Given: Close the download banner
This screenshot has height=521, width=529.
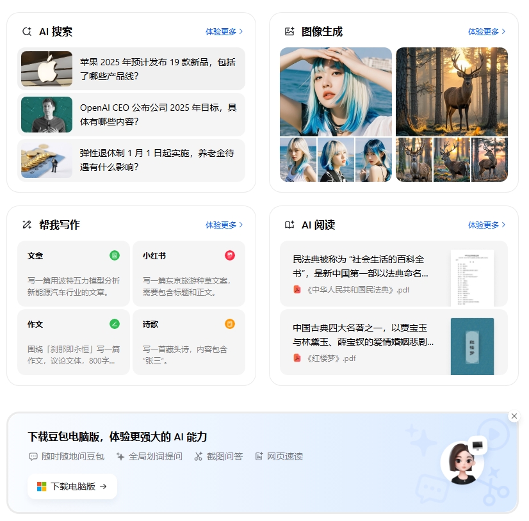Looking at the screenshot, I should pyautogui.click(x=514, y=416).
